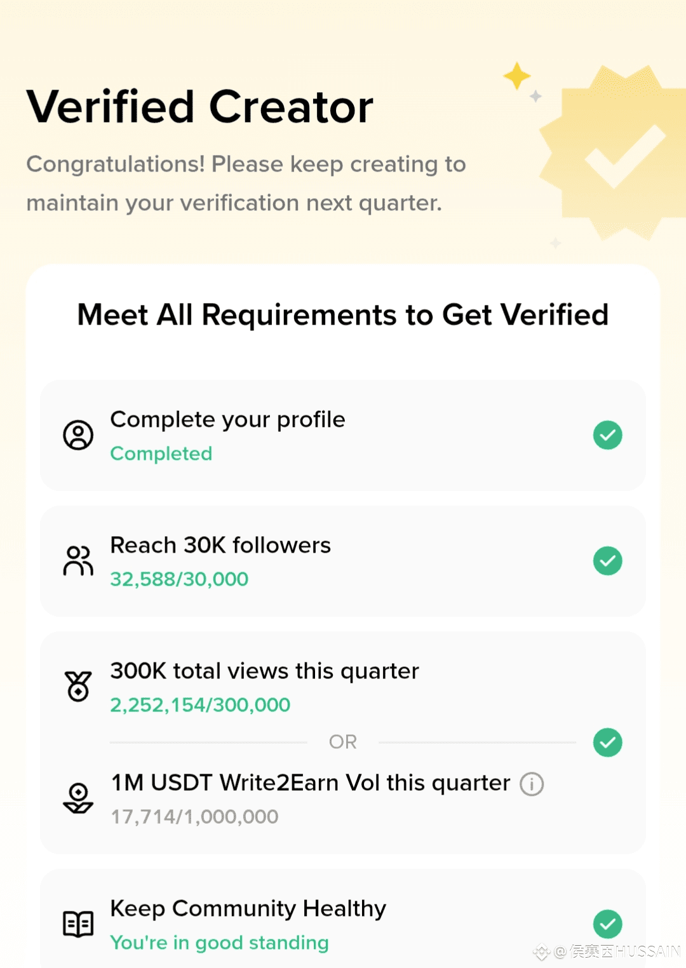The width and height of the screenshot is (686, 968).
Task: Click the followers people icon
Action: click(x=78, y=561)
